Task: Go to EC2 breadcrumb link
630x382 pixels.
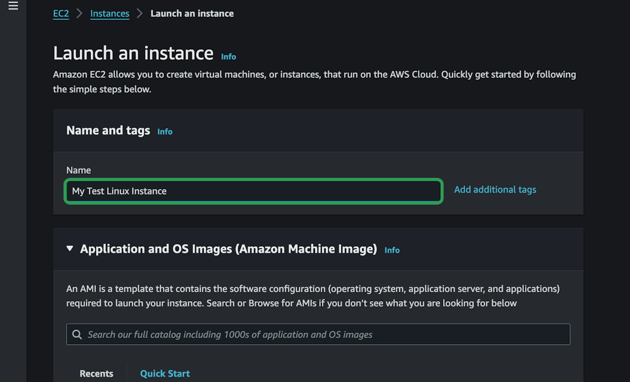Action: tap(61, 14)
